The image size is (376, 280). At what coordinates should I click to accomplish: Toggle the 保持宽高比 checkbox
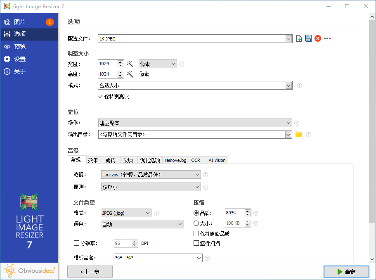tap(100, 97)
